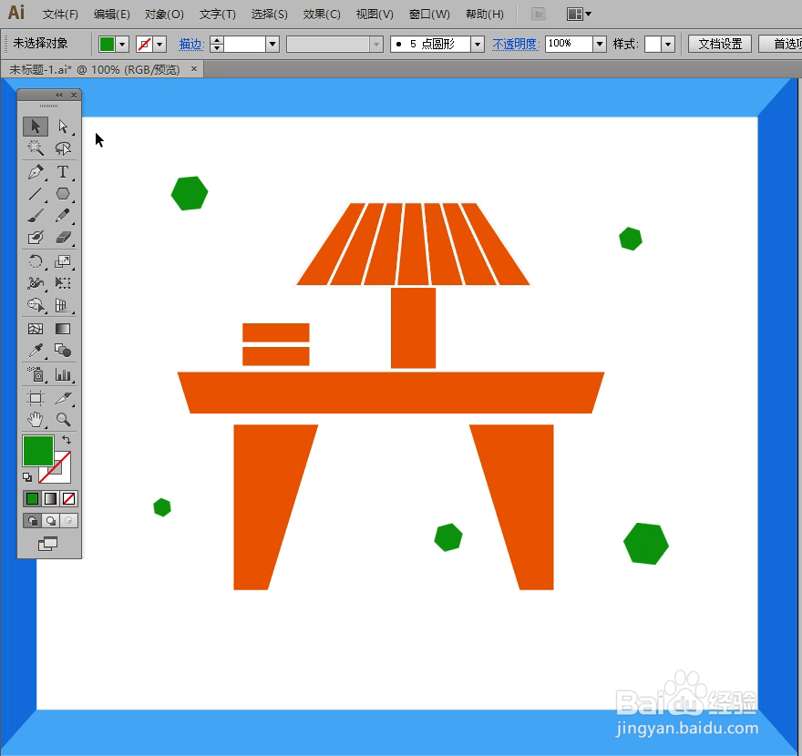This screenshot has width=802, height=756.
Task: Swap fill and stroke colors
Action: 66,439
